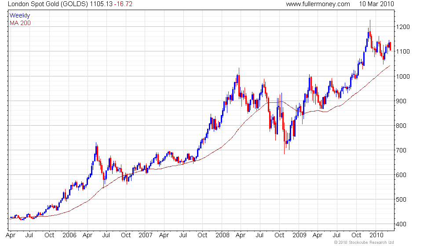Click the Oct label directly before 2010

click(356, 235)
